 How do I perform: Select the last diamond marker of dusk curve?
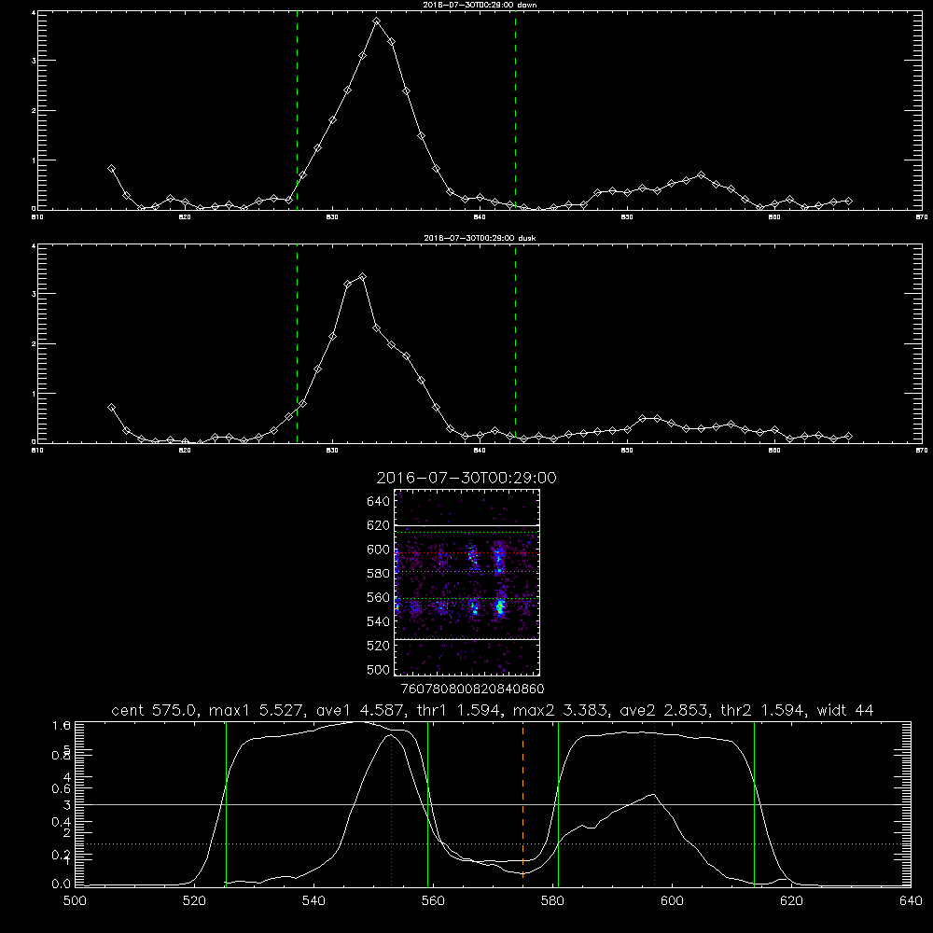click(x=848, y=436)
